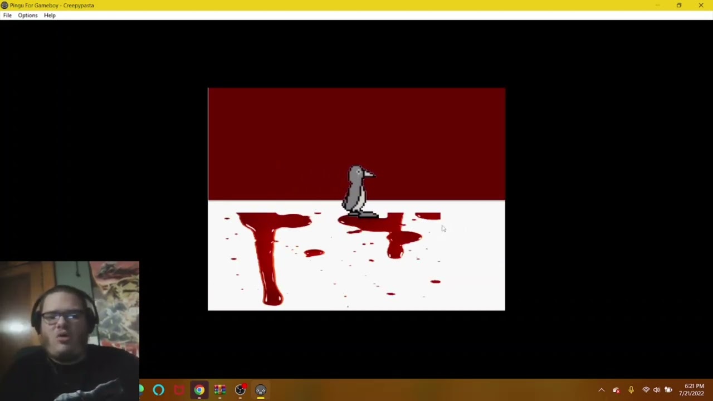
Task: Click the webcam overlay thumbnail
Action: tap(70, 331)
